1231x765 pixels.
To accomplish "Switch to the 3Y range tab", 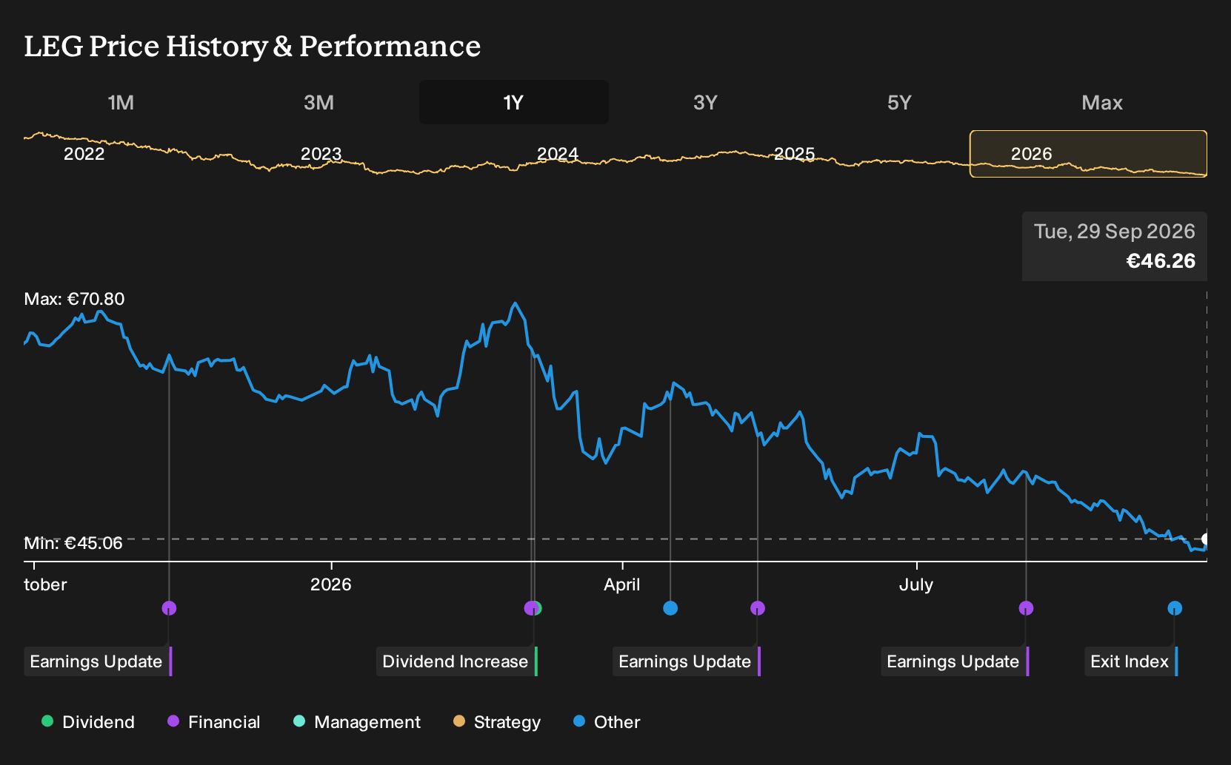I will (x=705, y=102).
